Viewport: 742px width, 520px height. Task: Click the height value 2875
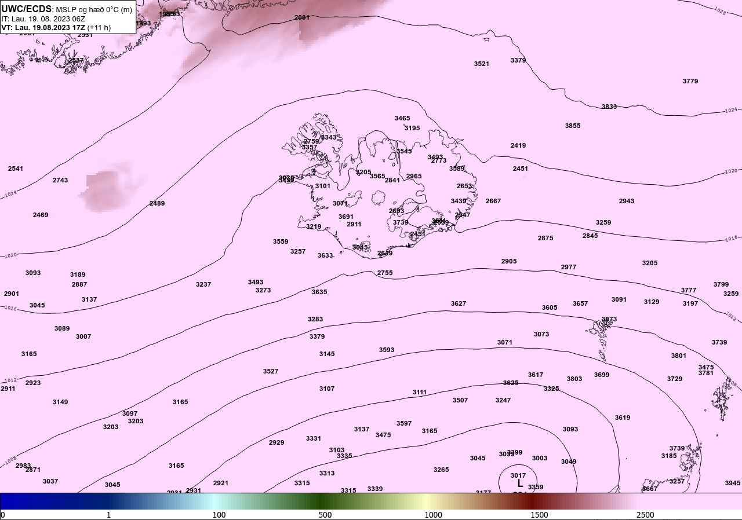tap(545, 238)
